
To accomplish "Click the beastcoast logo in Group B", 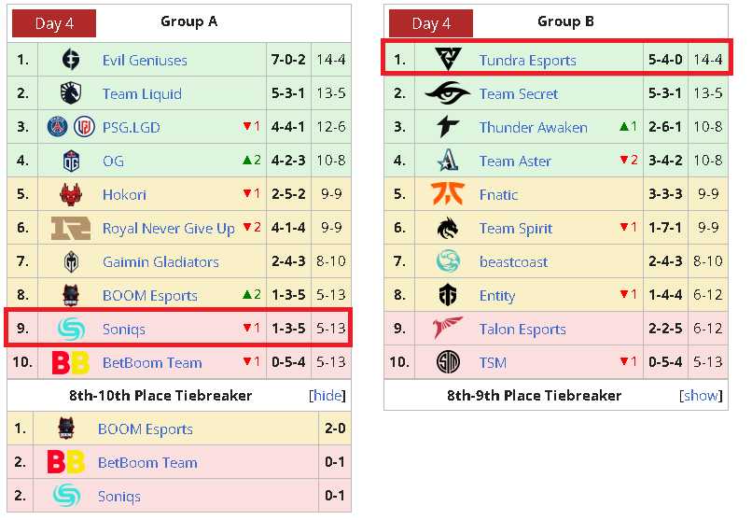I will pos(448,261).
